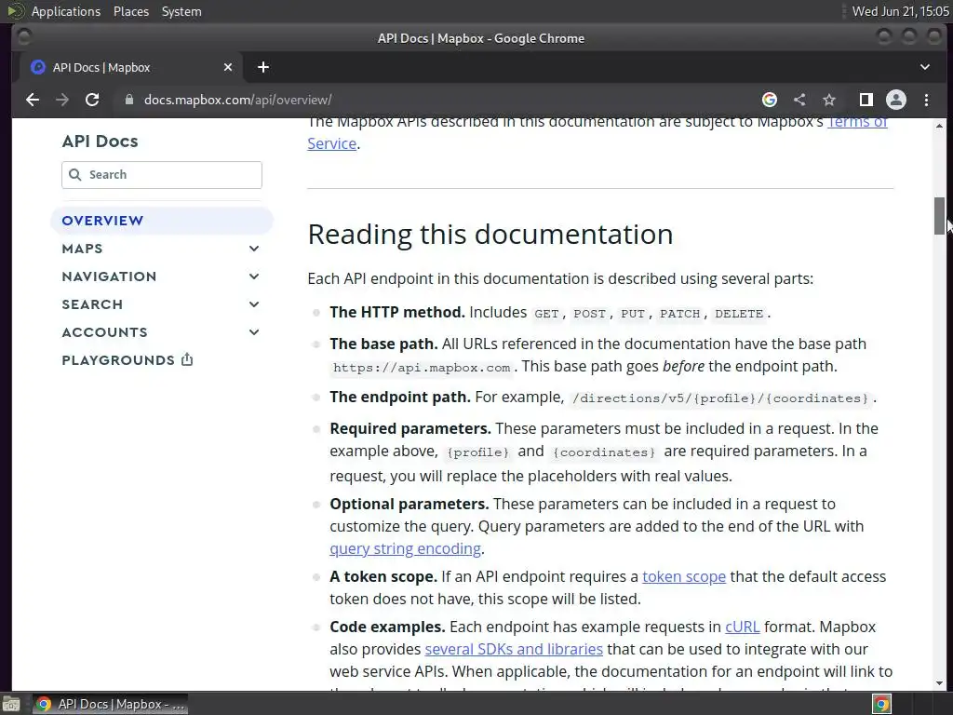Click the site lock icon in address bar
The image size is (953, 715).
point(128,100)
